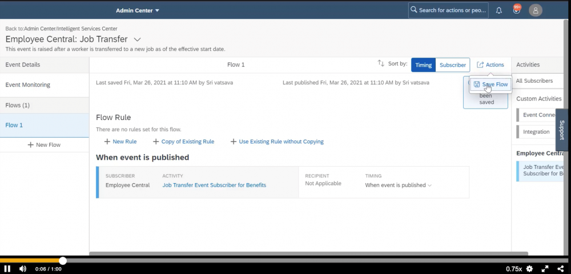Click plus icon beside Use Existing Rule
Viewport: 571px width, 274px height.
[x=234, y=142]
